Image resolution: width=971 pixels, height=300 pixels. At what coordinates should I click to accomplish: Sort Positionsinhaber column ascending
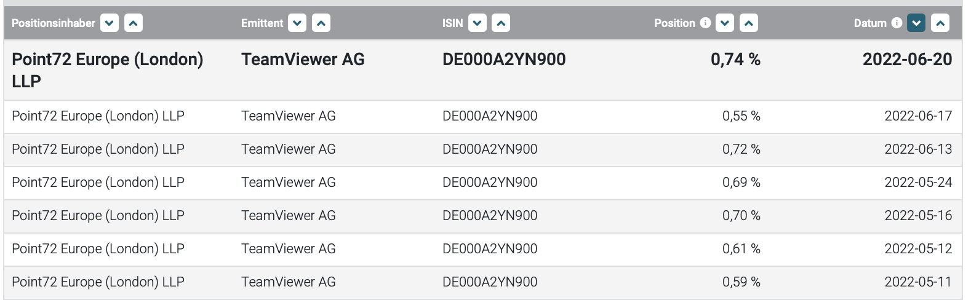tap(134, 23)
